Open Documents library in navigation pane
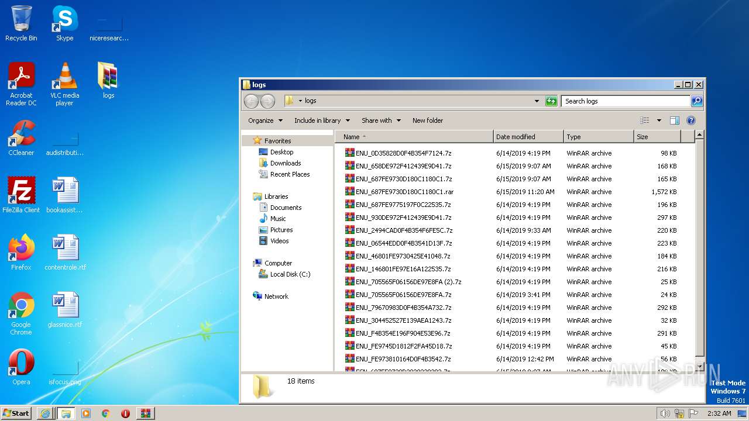This screenshot has height=421, width=749. pos(286,208)
